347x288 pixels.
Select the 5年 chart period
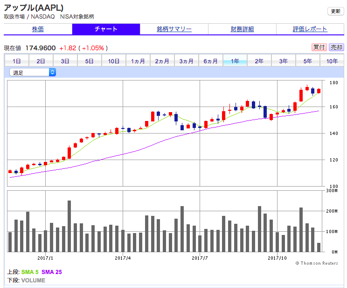tap(308, 61)
